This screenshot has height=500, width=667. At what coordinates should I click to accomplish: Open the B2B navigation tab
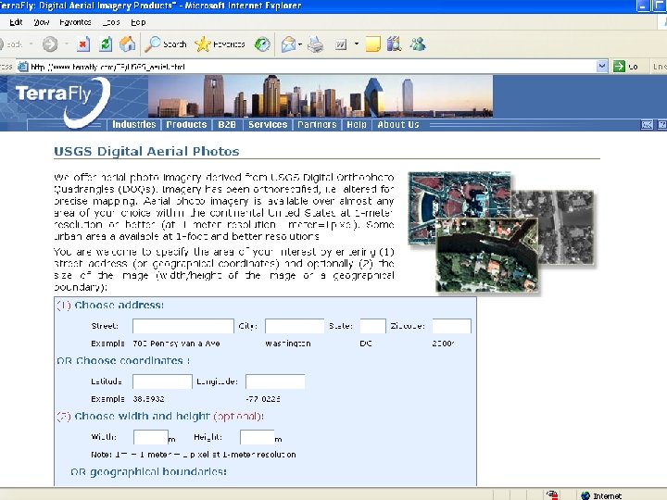click(227, 125)
